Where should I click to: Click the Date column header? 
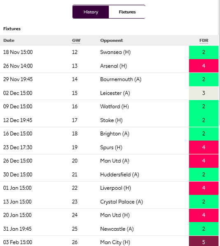[x=9, y=41]
